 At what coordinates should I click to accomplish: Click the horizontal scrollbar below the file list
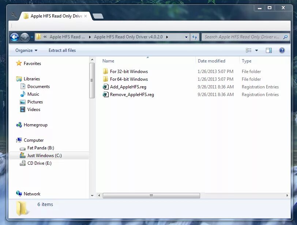click(x=151, y=195)
